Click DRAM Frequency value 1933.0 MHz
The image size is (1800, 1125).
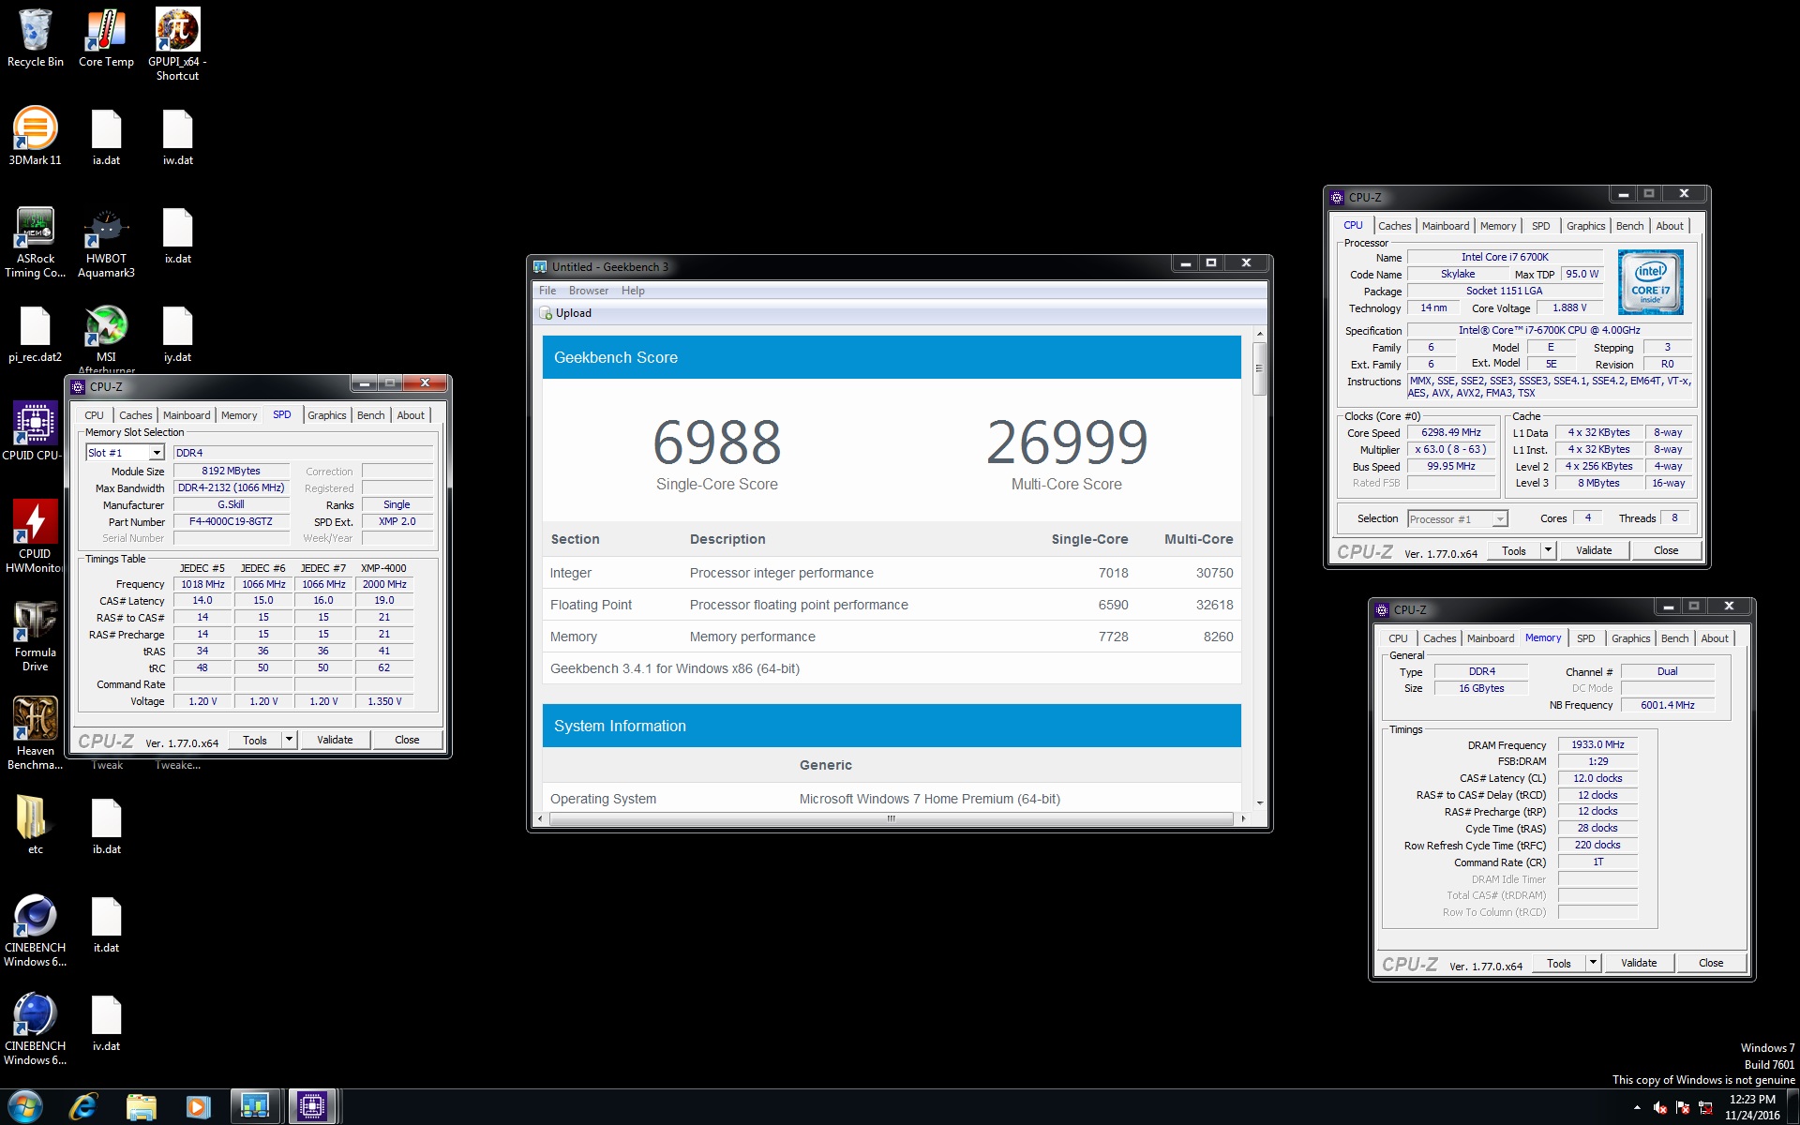click(x=1597, y=744)
